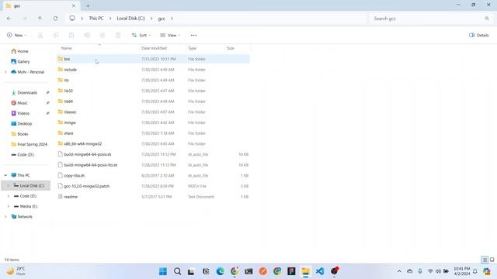The height and width of the screenshot is (279, 497).
Task: Open Terminal from the taskbar
Action: pos(248,271)
